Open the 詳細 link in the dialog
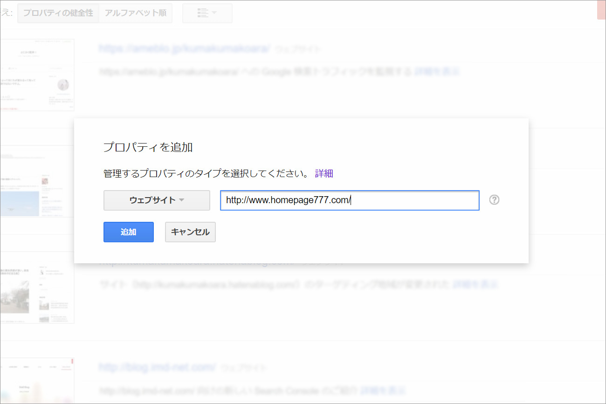 click(x=324, y=174)
